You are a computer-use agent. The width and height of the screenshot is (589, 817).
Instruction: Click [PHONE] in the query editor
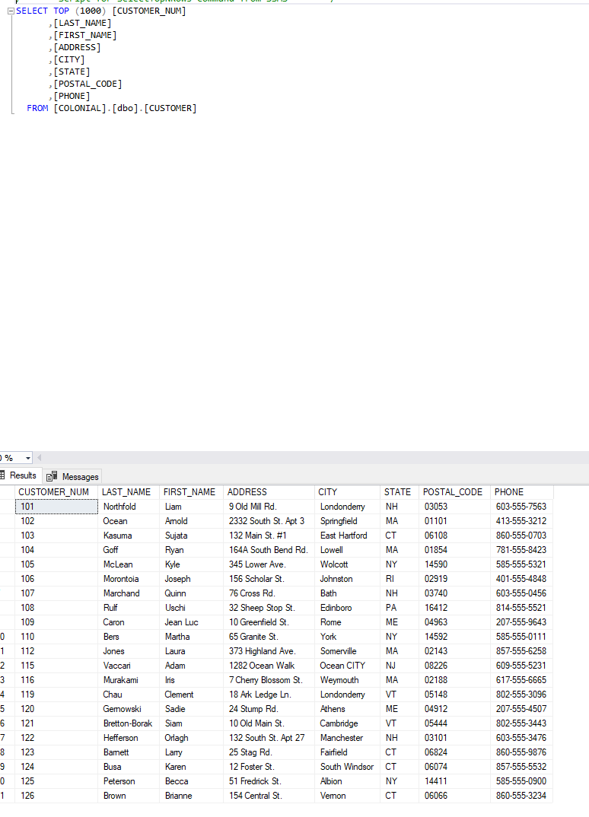point(72,97)
